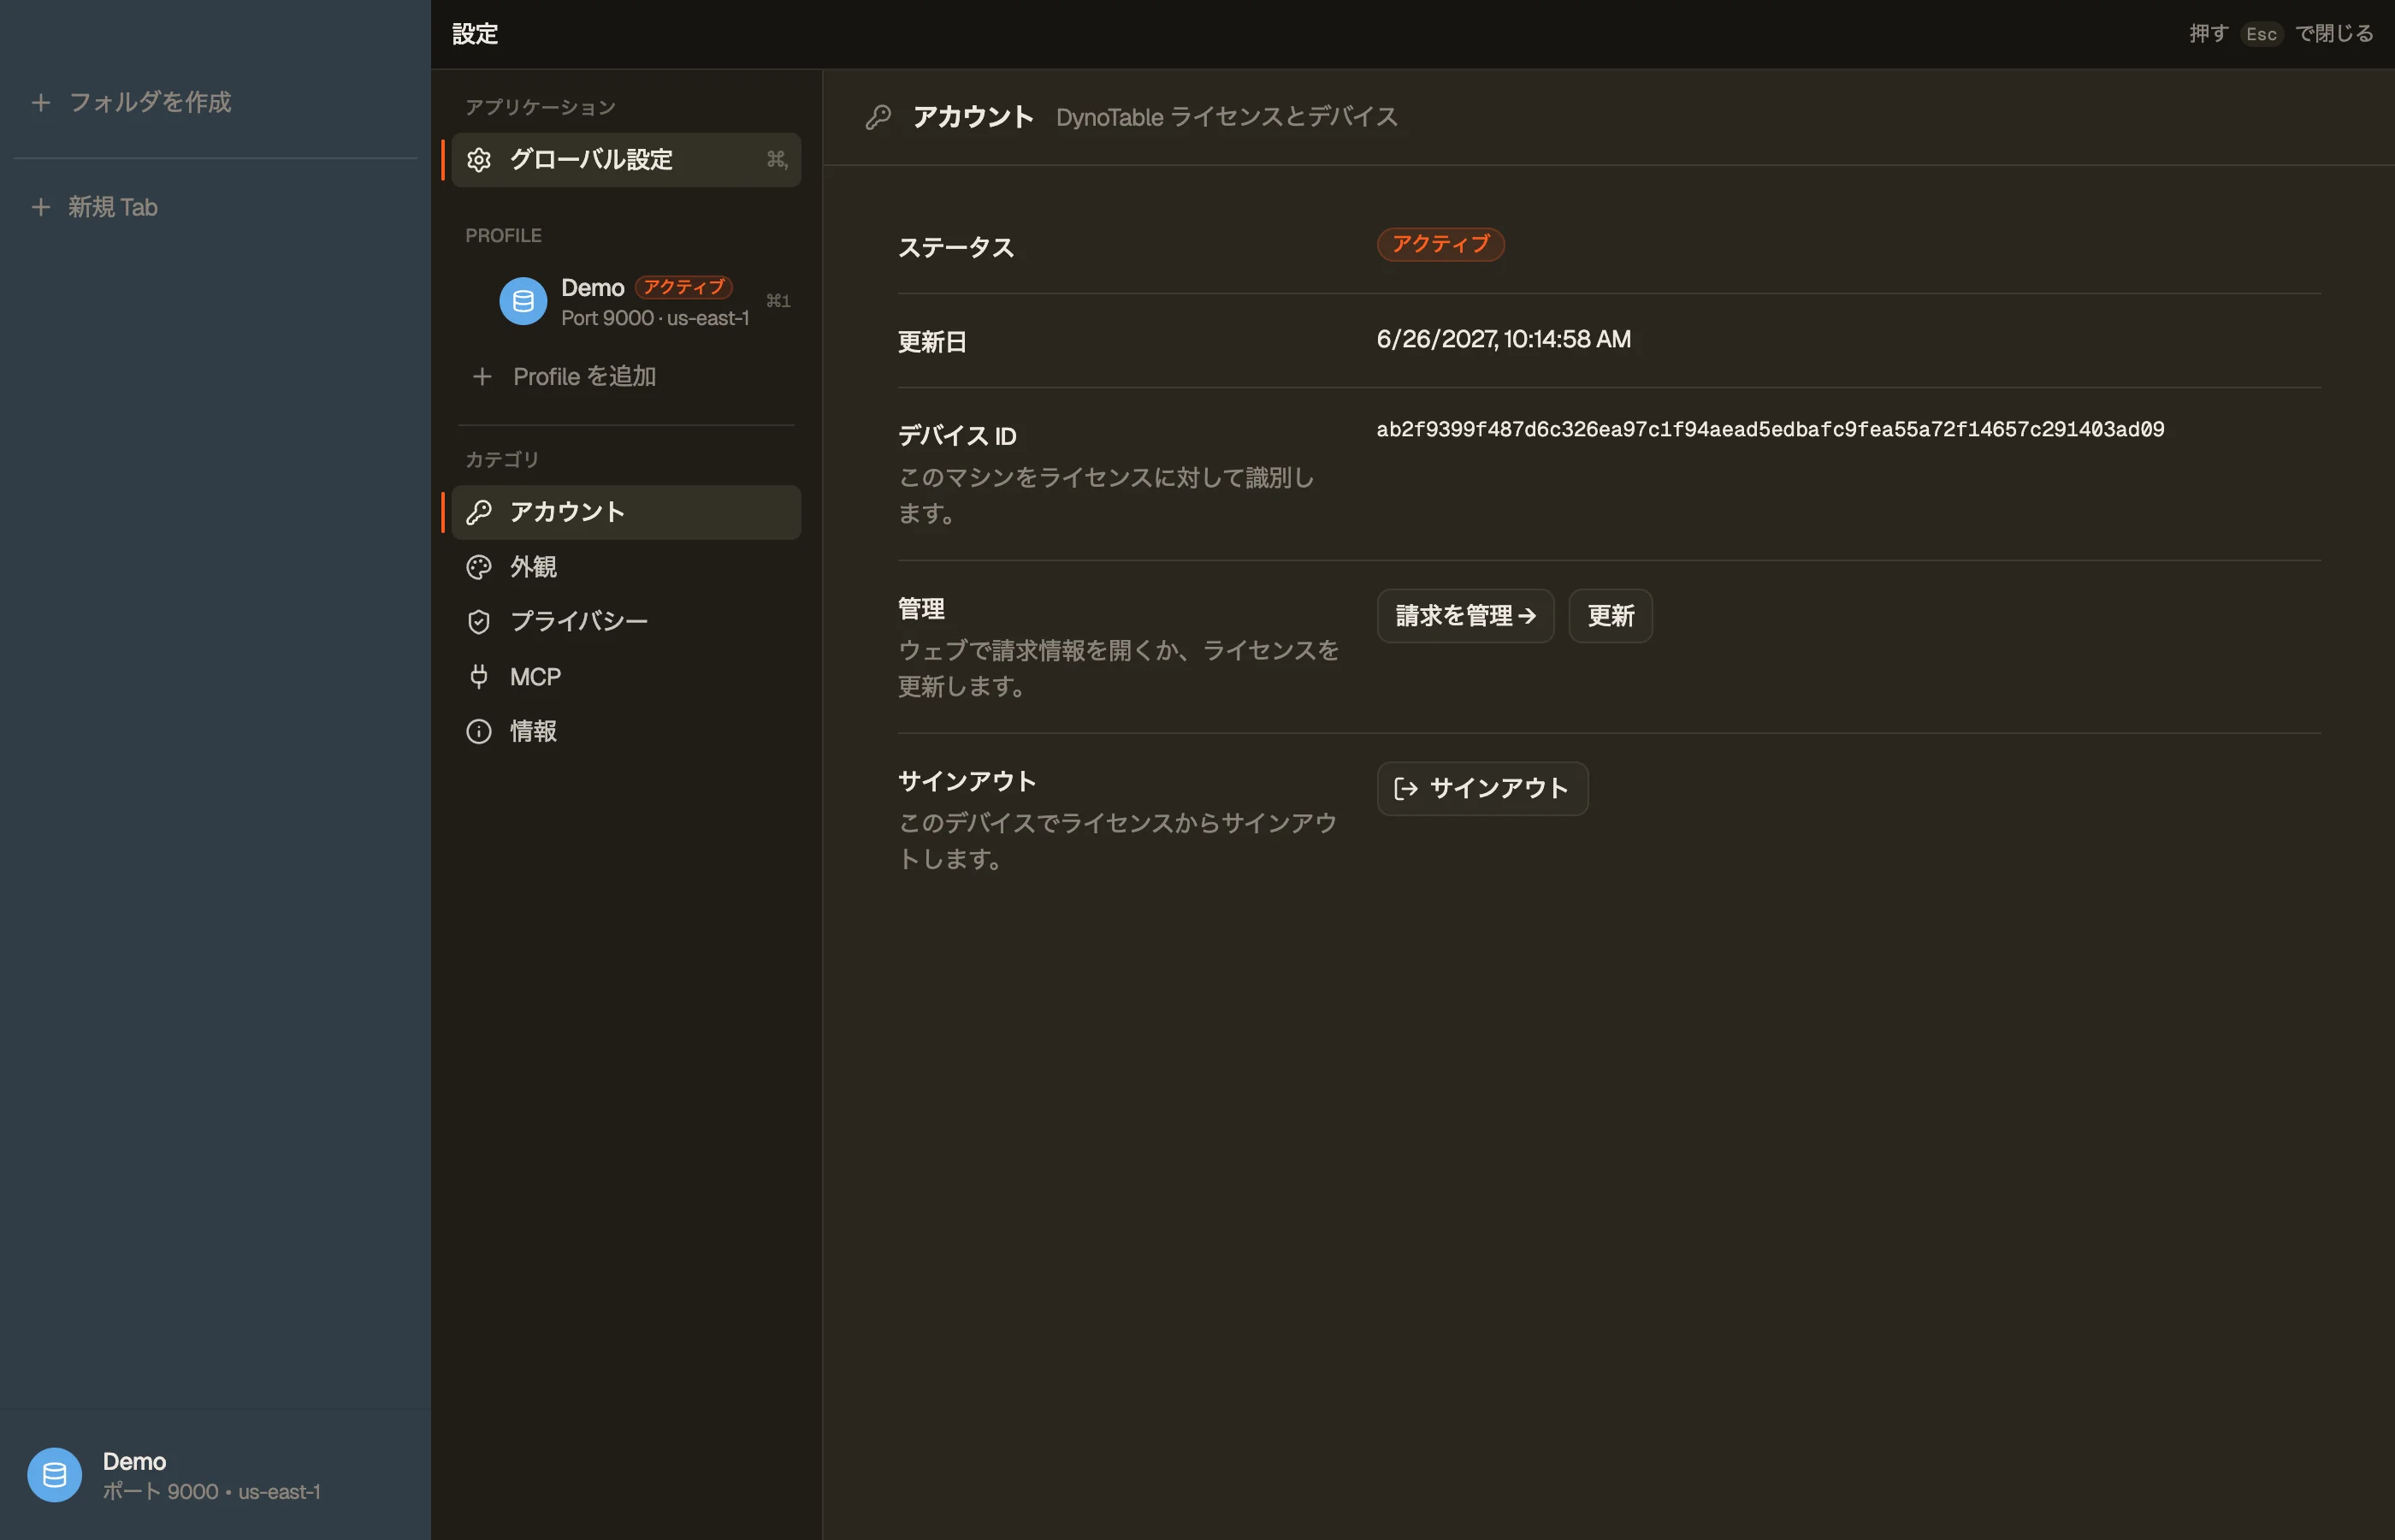This screenshot has width=2395, height=1540.
Task: Click the 更新 license button
Action: tap(1611, 616)
